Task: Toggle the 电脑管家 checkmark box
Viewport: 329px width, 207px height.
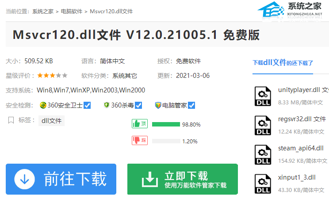Action: click(x=191, y=105)
